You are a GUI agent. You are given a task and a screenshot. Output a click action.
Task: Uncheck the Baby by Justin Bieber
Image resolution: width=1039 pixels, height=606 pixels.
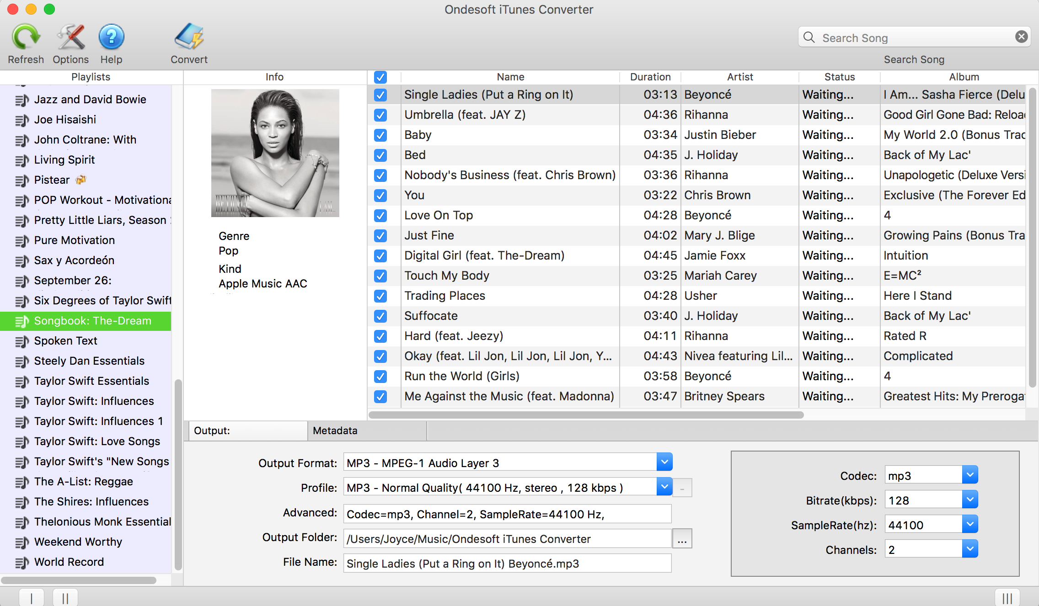click(380, 134)
